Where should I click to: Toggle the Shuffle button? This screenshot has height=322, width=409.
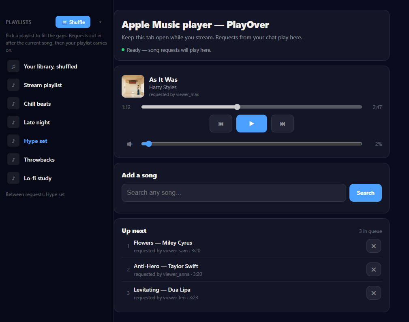[x=73, y=22]
